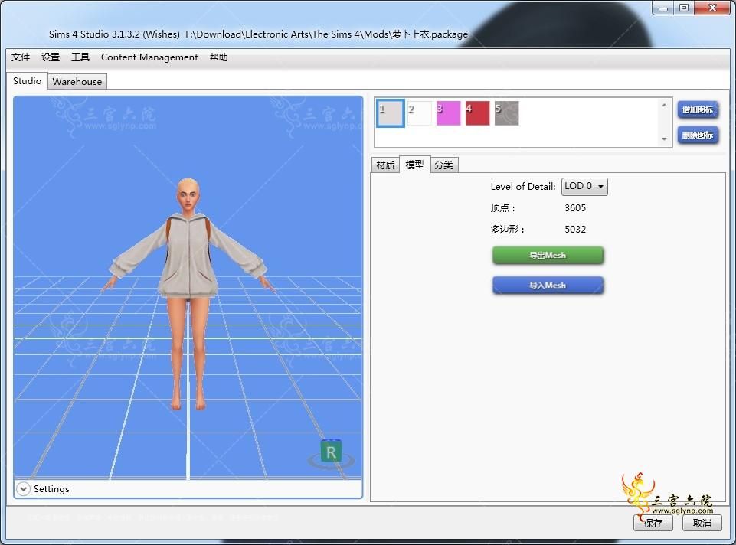The image size is (736, 545).
Task: Click the Sim model in the 3D viewport
Action: (x=188, y=293)
